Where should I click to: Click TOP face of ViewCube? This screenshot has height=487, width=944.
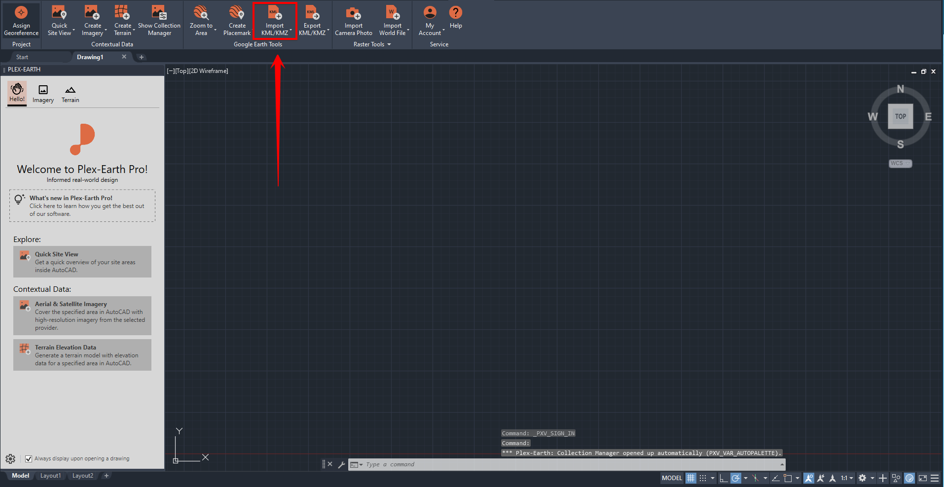click(901, 116)
